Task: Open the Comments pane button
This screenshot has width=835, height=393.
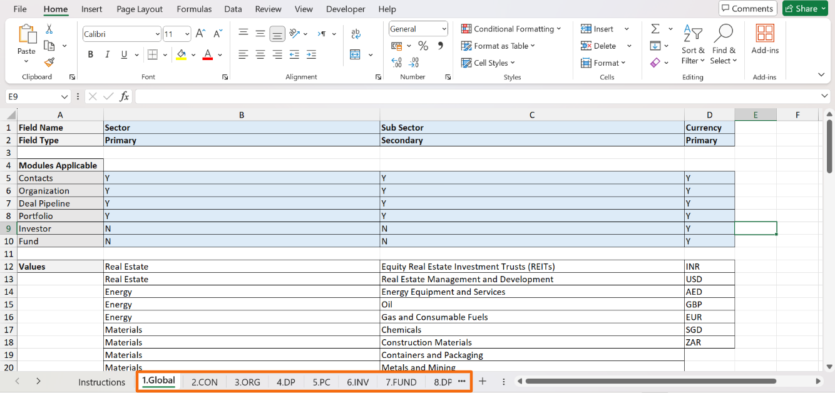Action: click(x=747, y=9)
